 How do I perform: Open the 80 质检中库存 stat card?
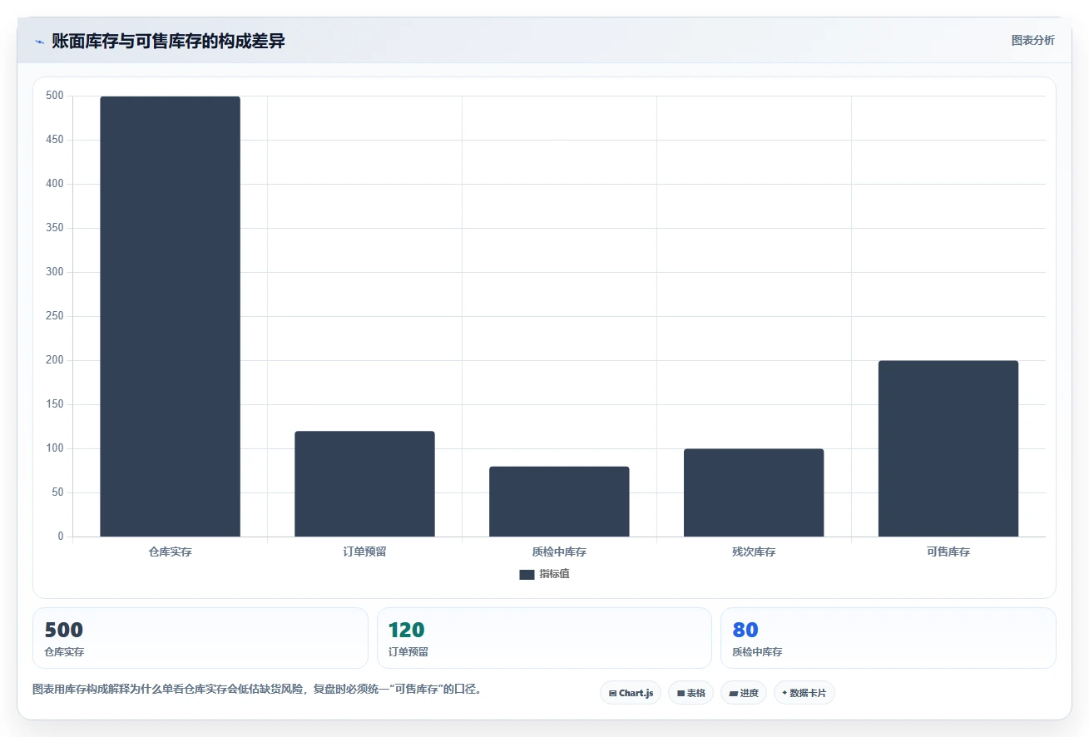pyautogui.click(x=889, y=638)
